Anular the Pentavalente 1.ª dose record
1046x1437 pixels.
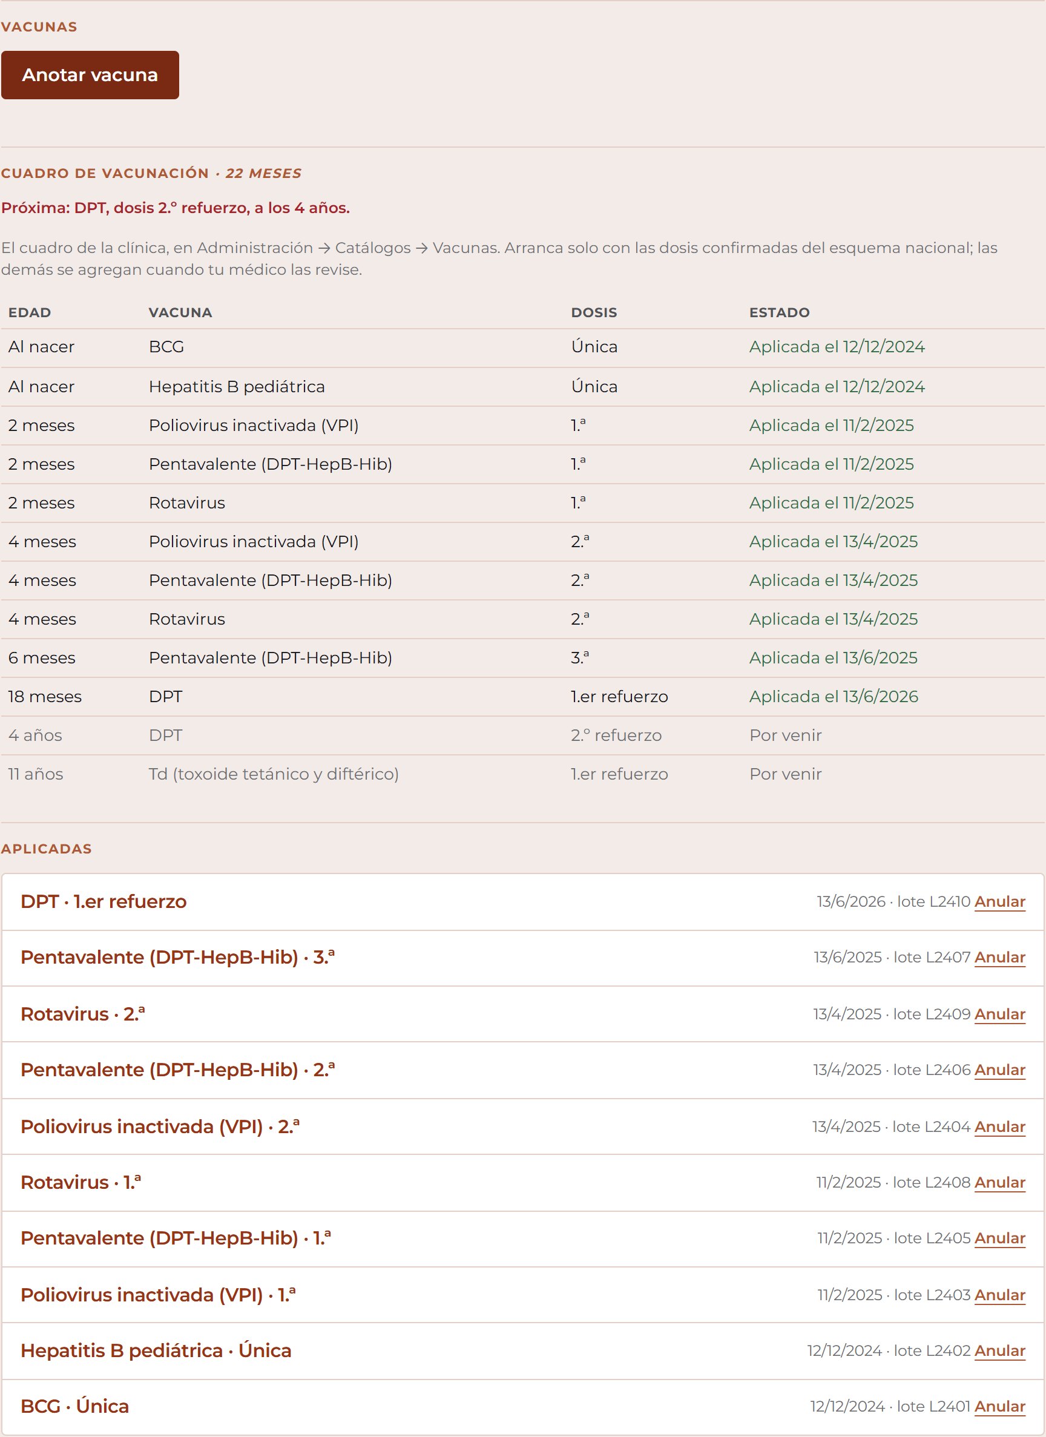pos(1000,1238)
